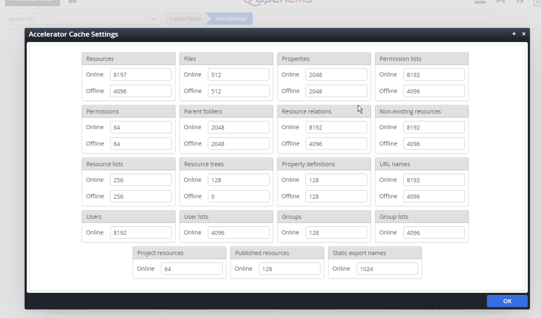Click the Permissions group header
The width and height of the screenshot is (541, 318).
[129, 111]
